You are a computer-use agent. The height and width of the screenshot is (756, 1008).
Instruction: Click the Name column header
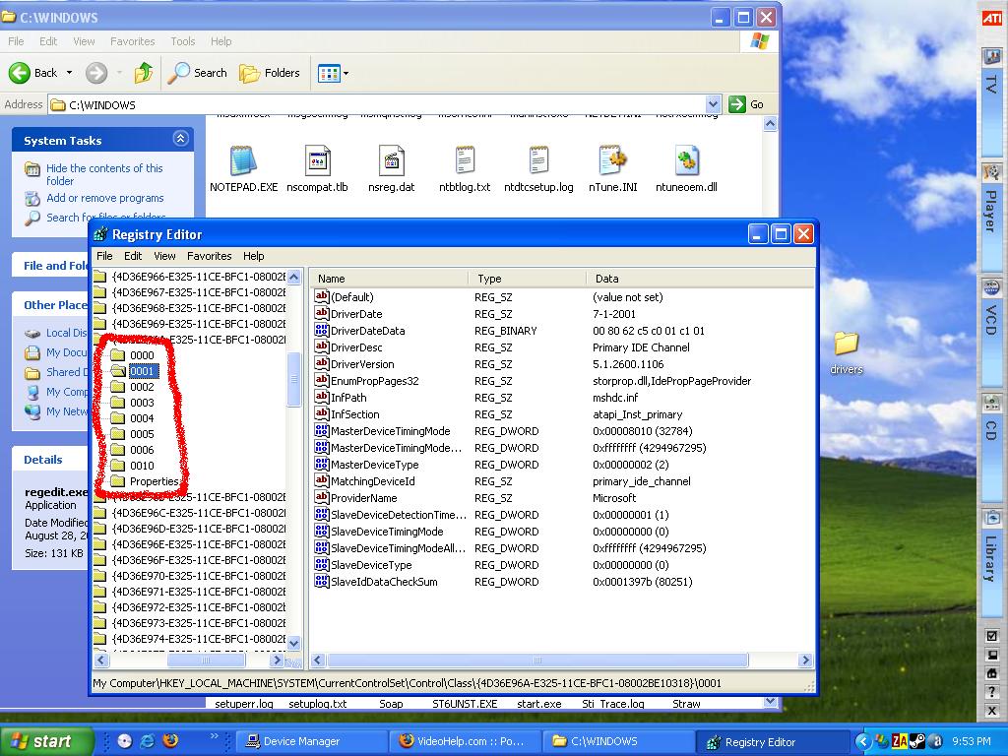[x=390, y=279]
